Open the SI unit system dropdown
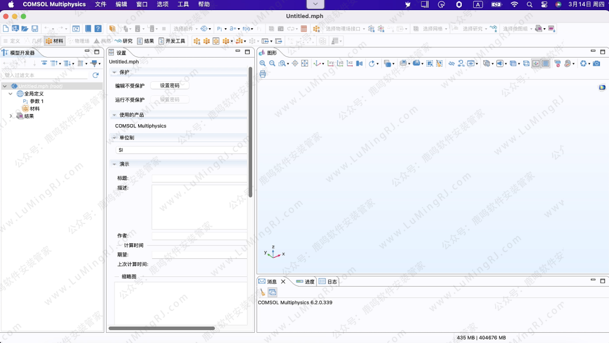The width and height of the screenshot is (609, 343). click(x=181, y=150)
